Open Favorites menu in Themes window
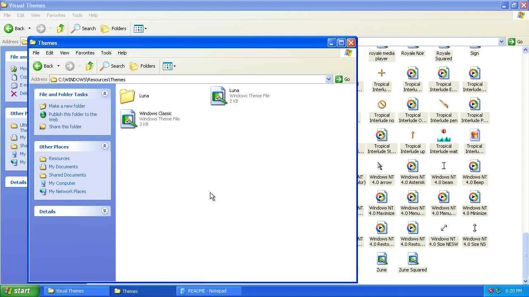This screenshot has width=529, height=297. (85, 53)
